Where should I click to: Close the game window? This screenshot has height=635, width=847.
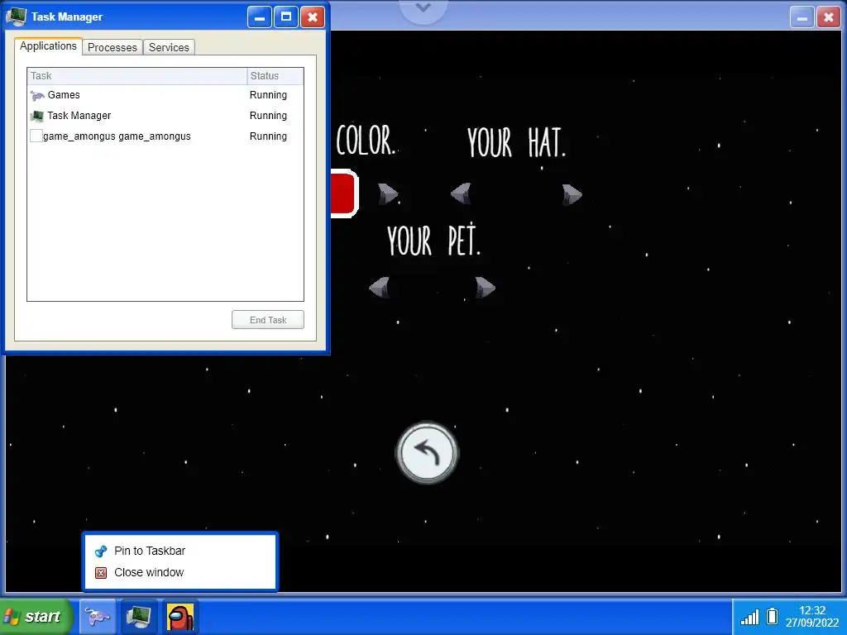tap(828, 17)
